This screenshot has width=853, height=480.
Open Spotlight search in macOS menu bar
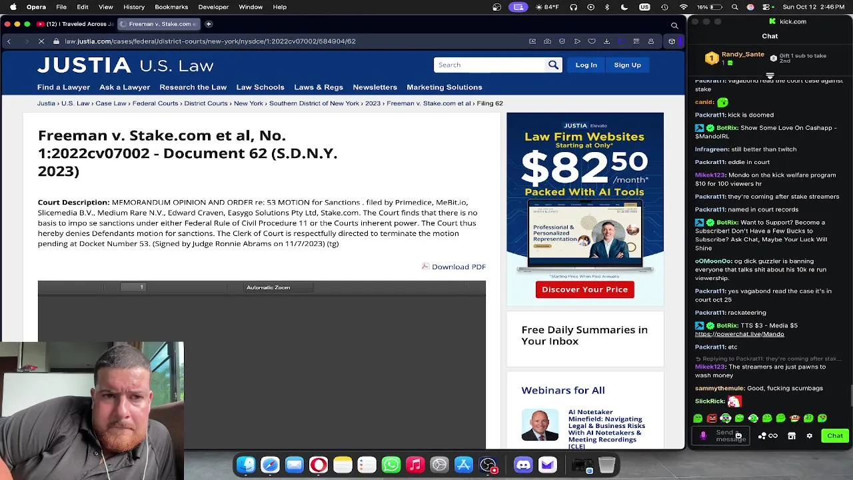point(735,7)
